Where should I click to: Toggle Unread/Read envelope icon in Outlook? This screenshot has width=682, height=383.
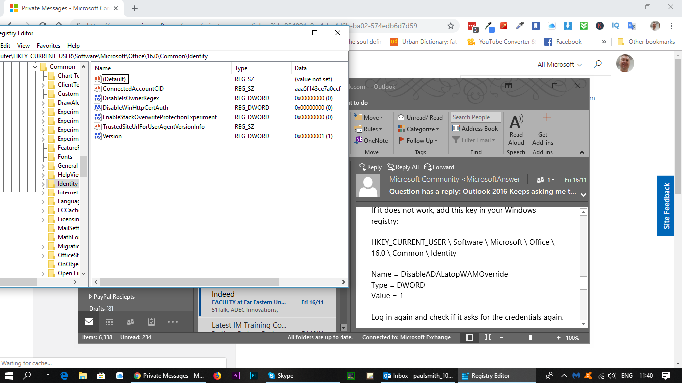(401, 118)
